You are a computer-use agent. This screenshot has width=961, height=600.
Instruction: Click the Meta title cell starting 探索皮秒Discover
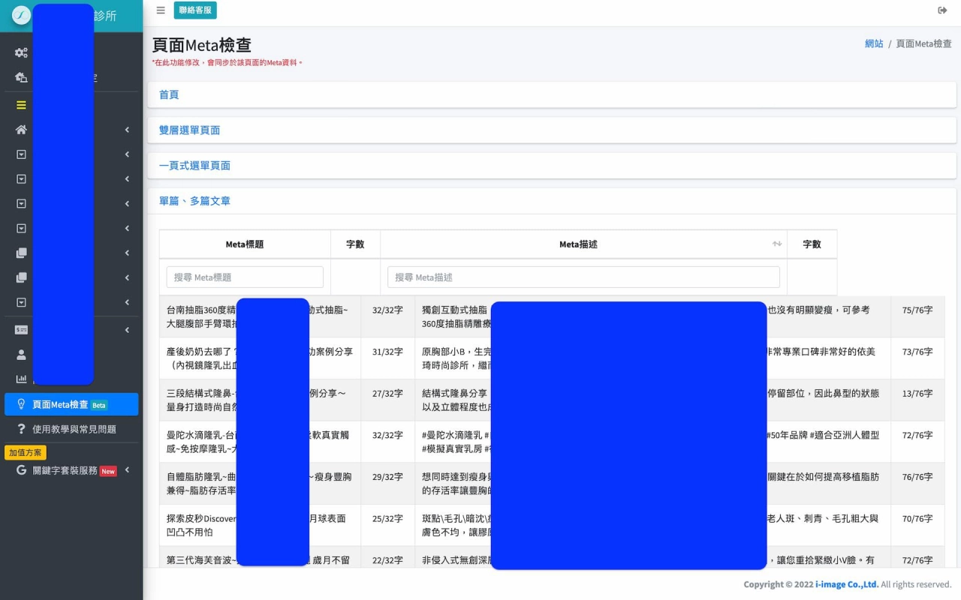pyautogui.click(x=260, y=525)
